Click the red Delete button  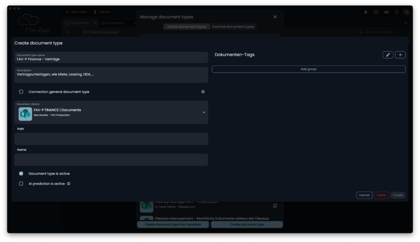click(381, 195)
